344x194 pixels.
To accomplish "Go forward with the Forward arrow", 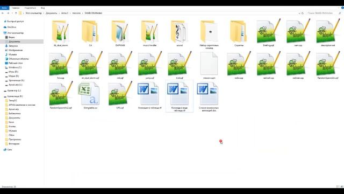I will [8, 13].
